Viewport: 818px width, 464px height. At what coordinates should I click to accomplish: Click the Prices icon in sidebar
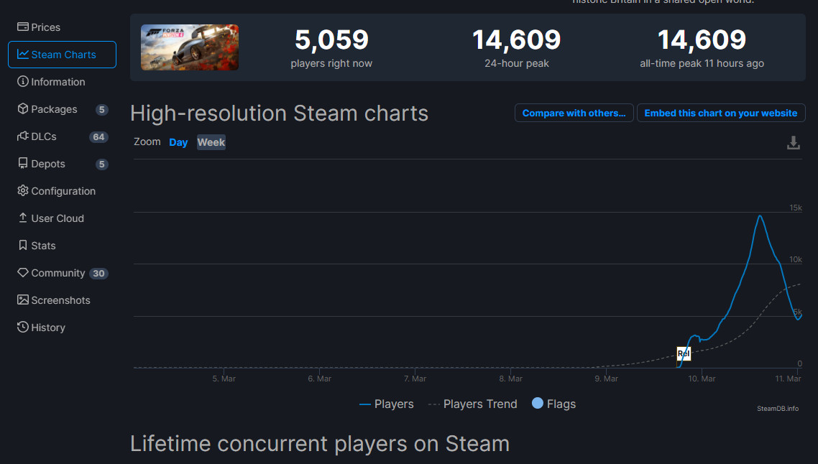pyautogui.click(x=23, y=27)
